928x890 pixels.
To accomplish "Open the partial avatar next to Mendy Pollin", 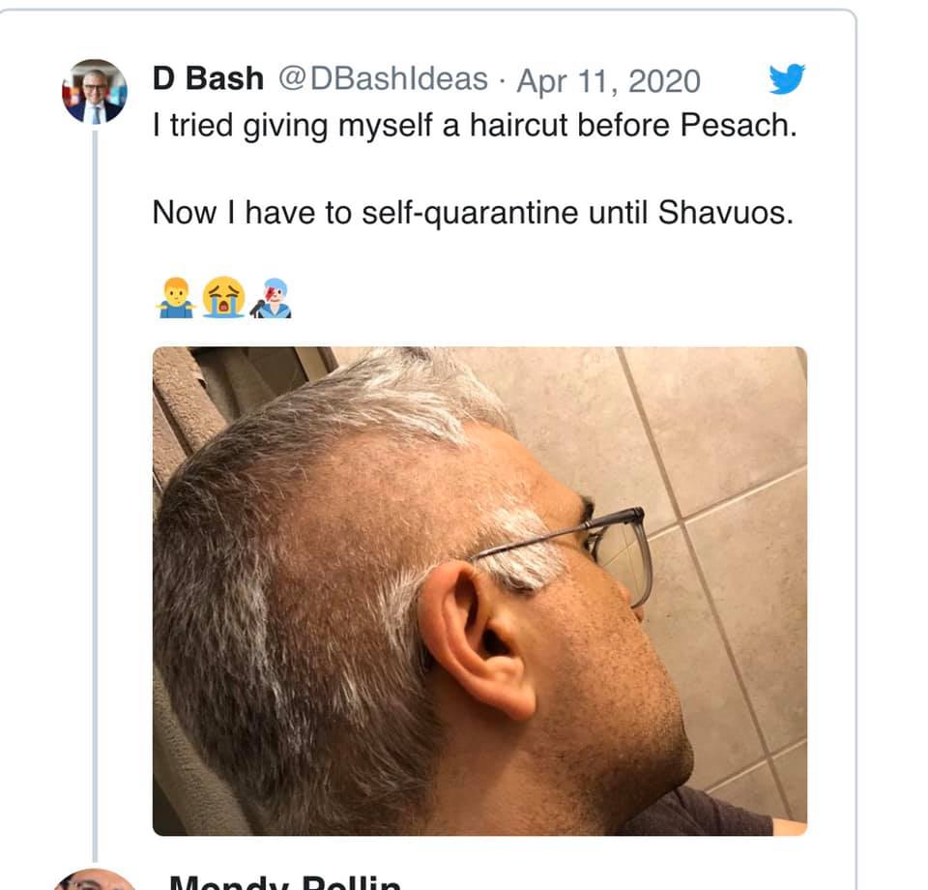I will 95,880.
